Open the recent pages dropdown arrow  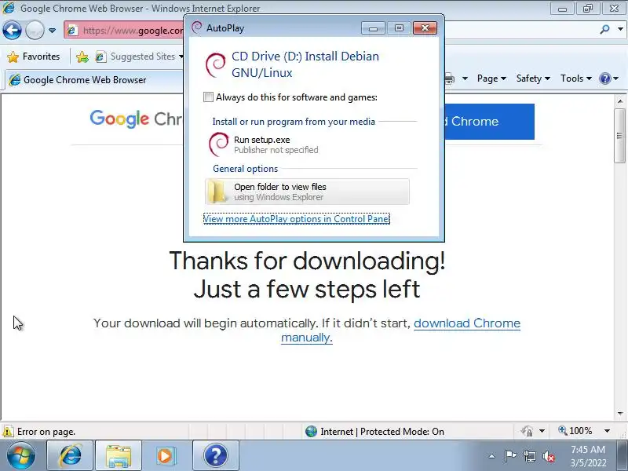[52, 31]
